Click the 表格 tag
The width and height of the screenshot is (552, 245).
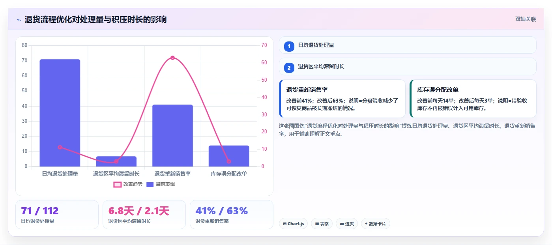pos(322,224)
